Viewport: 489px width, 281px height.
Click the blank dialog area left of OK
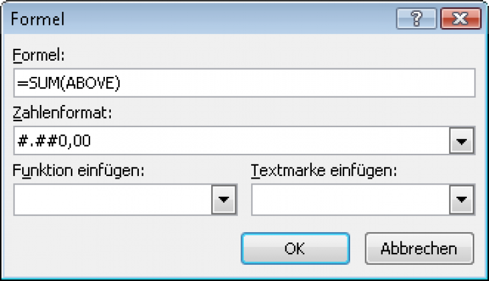point(124,248)
